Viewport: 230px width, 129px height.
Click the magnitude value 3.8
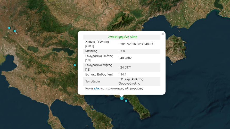[x=122, y=51]
